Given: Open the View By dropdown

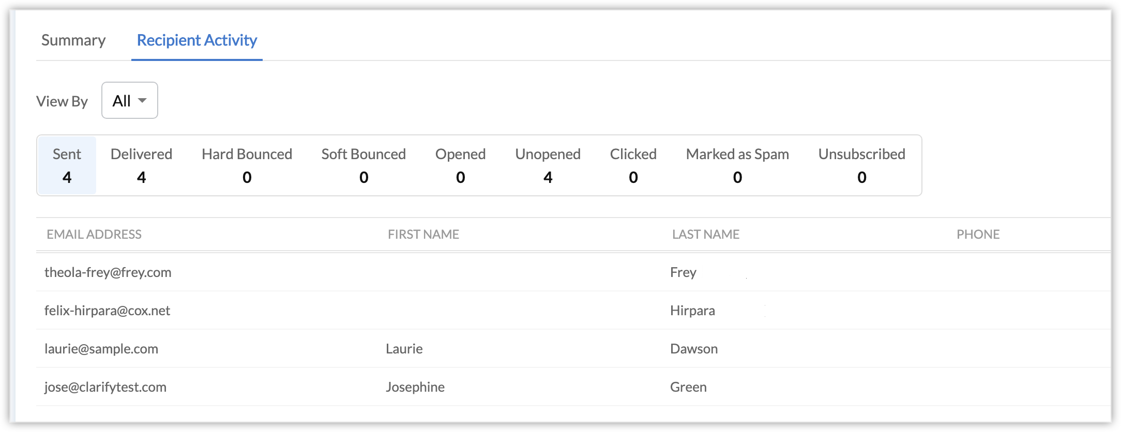Looking at the screenshot, I should (x=130, y=101).
